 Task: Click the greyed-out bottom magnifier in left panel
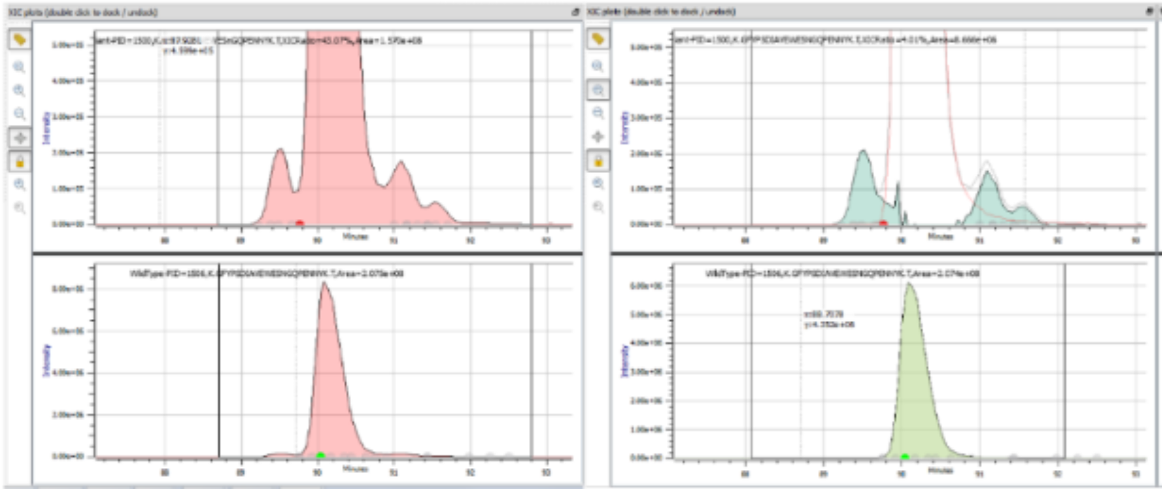tap(20, 208)
